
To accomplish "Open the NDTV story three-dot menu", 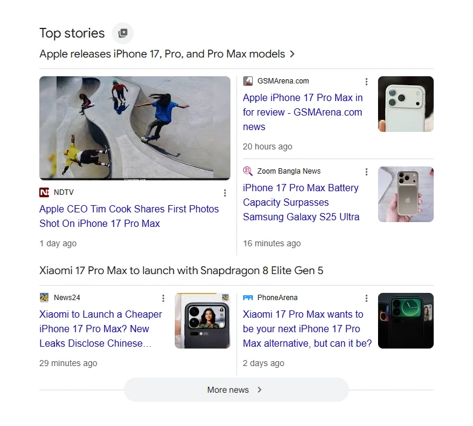I will [x=225, y=193].
